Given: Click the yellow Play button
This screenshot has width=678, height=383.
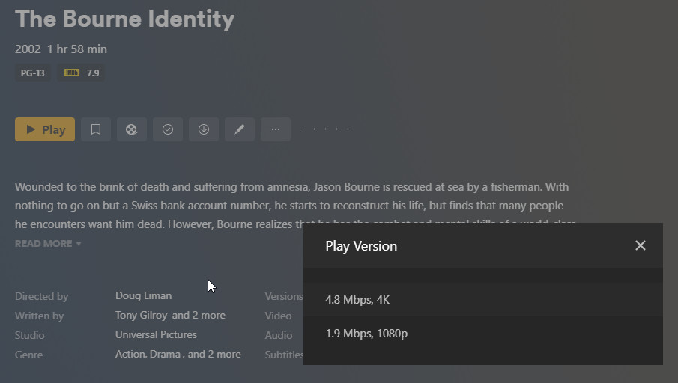Looking at the screenshot, I should click(45, 129).
